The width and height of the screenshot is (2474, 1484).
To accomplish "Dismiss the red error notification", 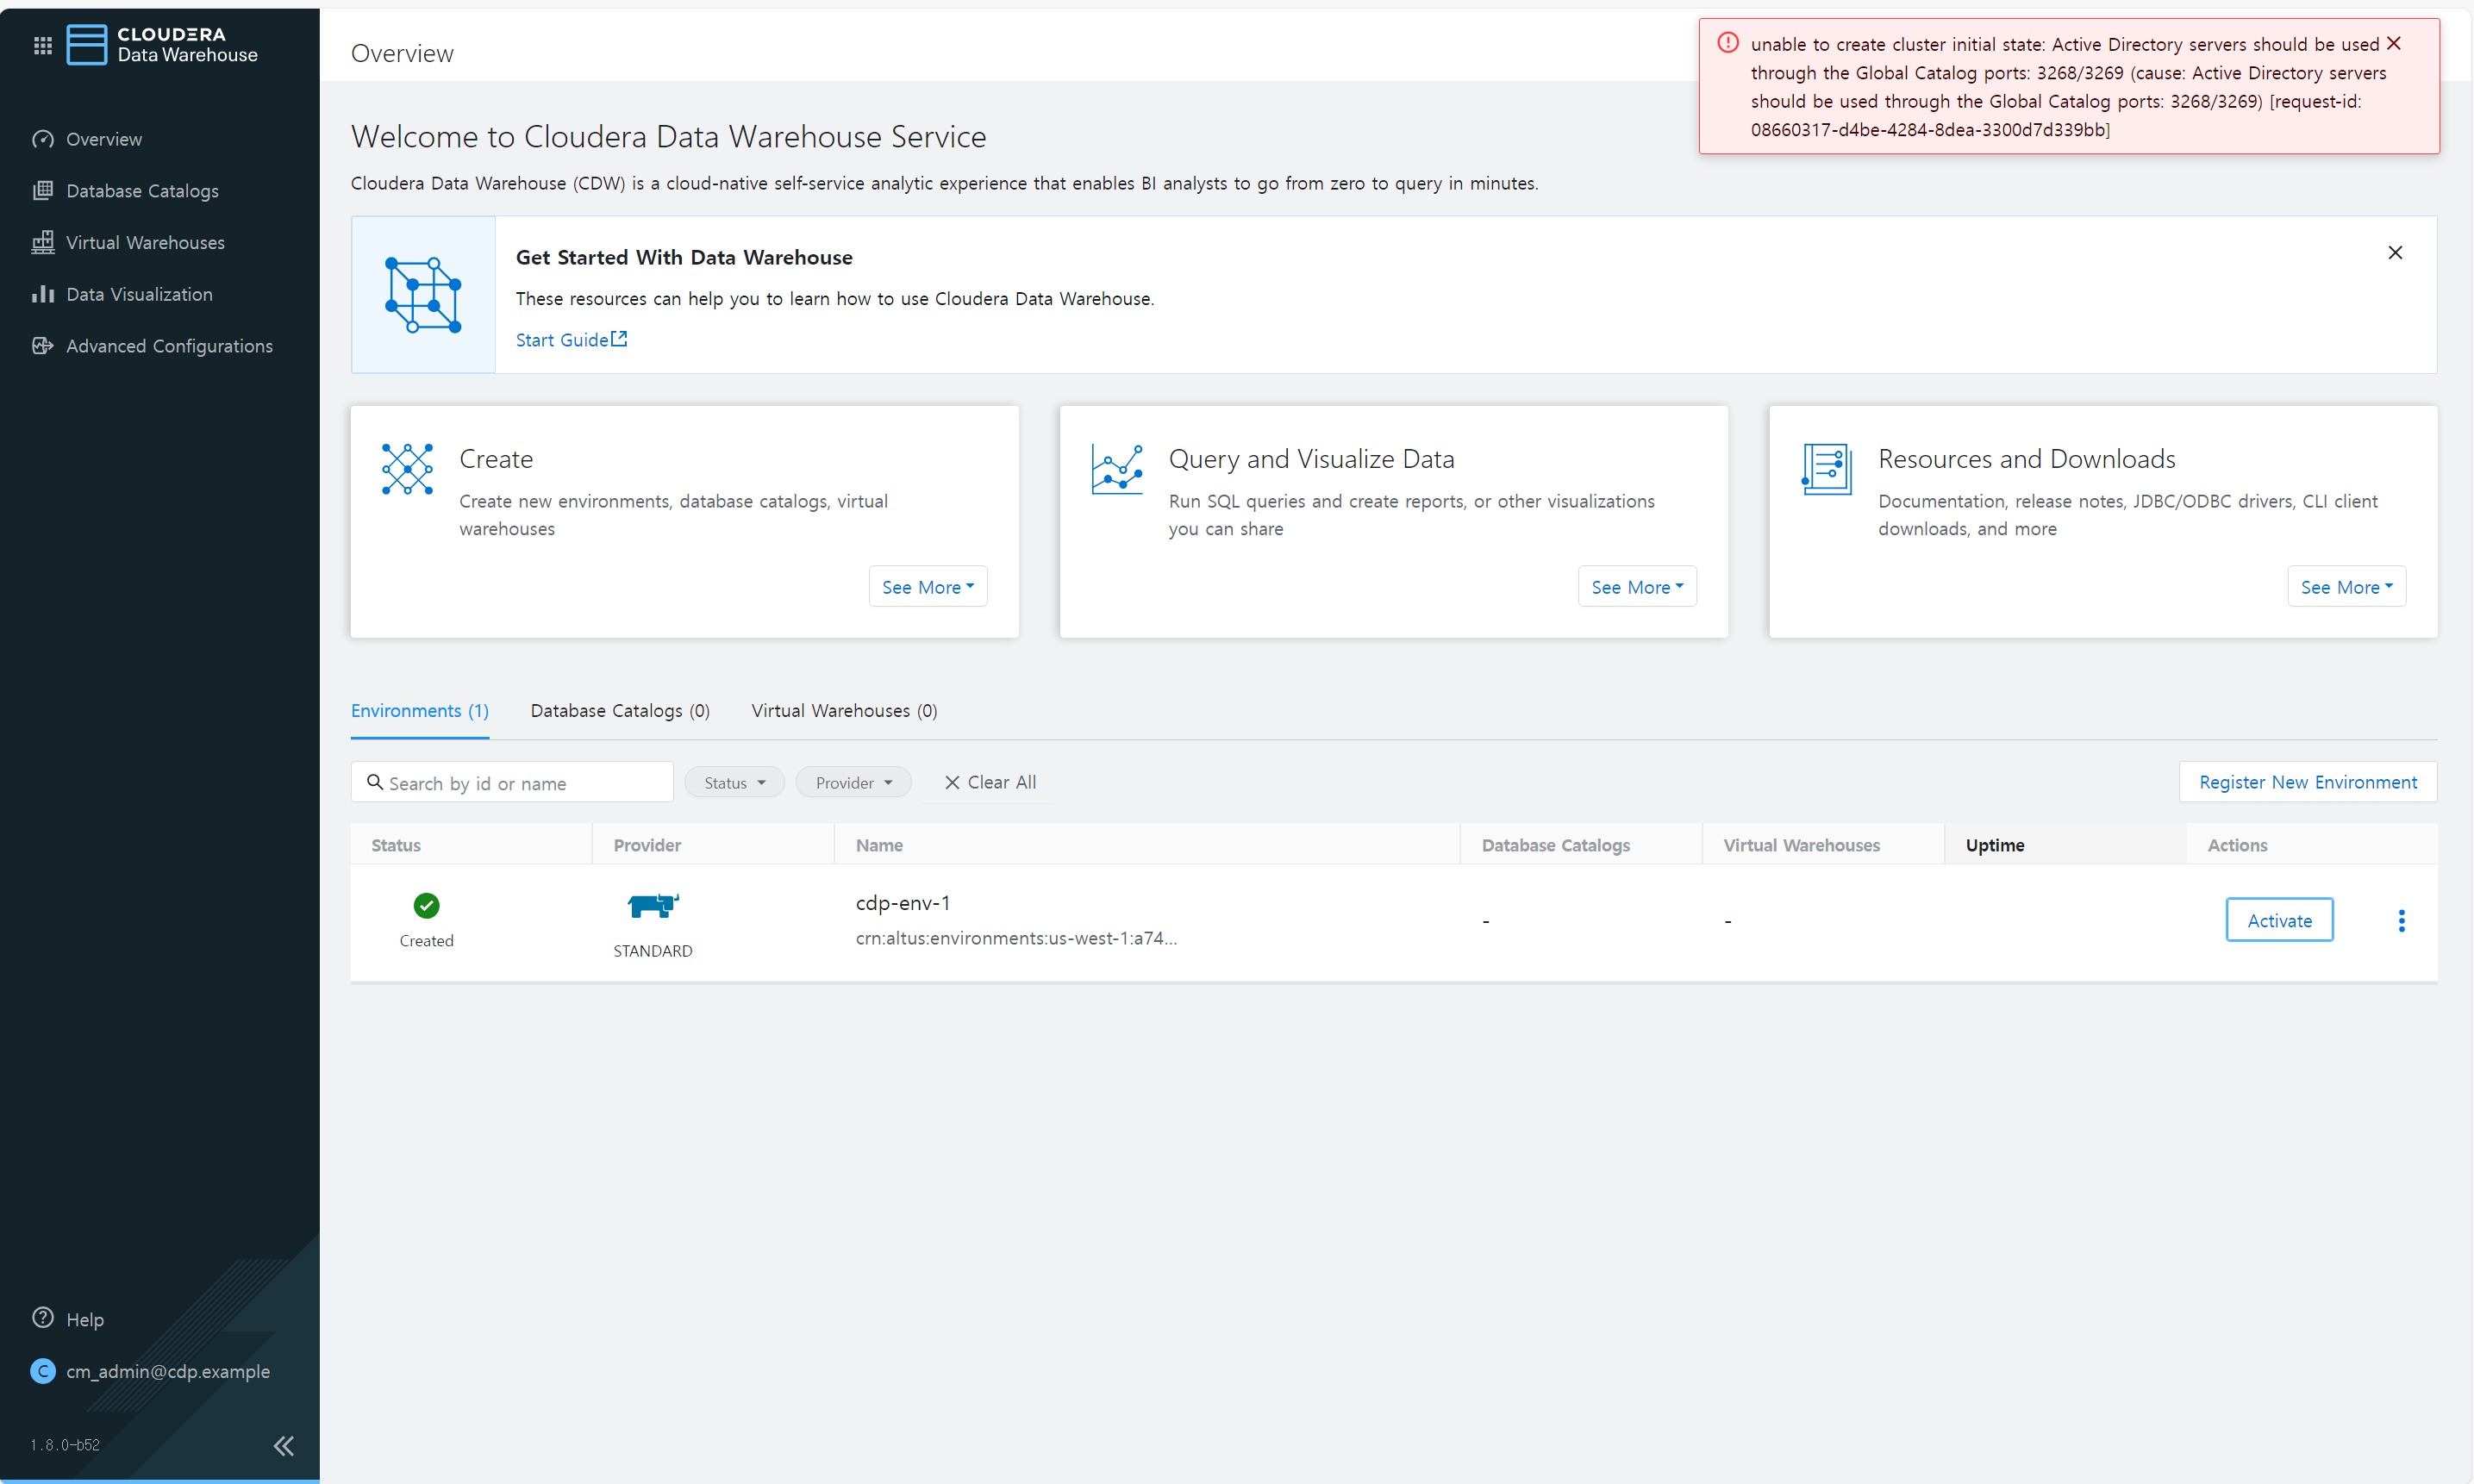I will tap(2393, 43).
